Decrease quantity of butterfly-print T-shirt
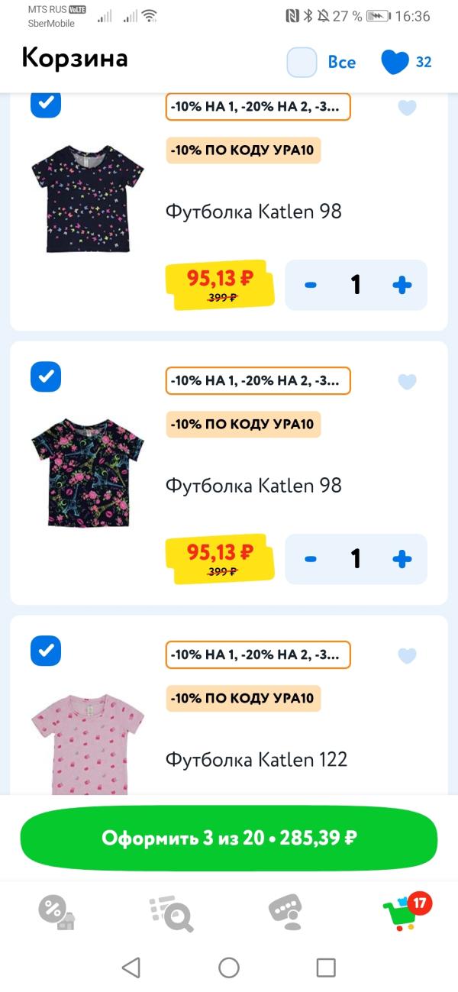 click(311, 286)
